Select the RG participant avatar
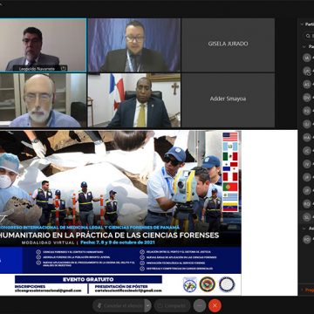This screenshot has width=314, height=314. tap(307, 203)
